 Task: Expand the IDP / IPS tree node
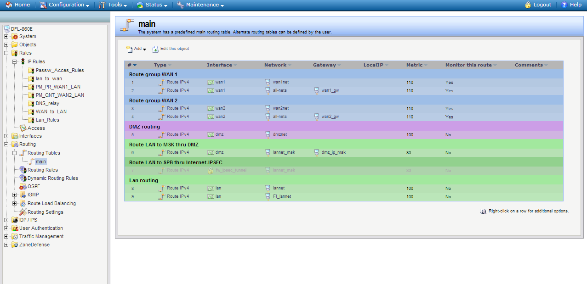tap(6, 220)
